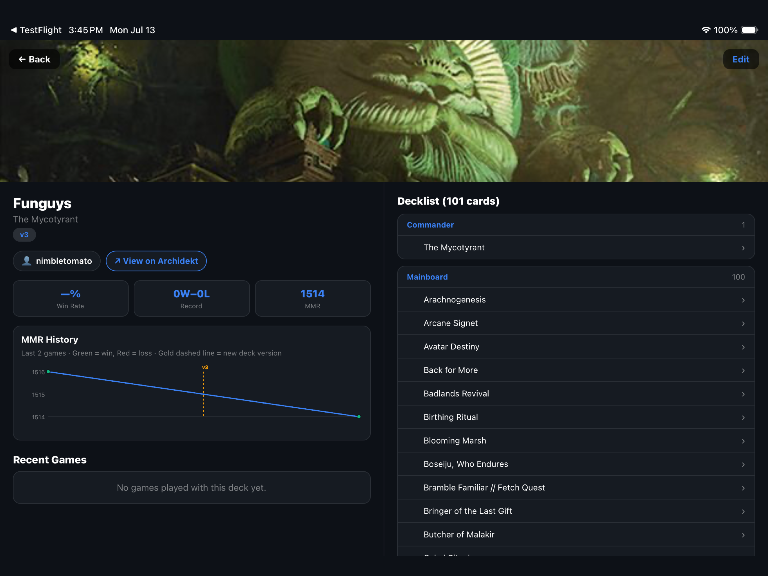The width and height of the screenshot is (768, 576).
Task: Tap the Mainboard count '100'
Action: coord(738,277)
